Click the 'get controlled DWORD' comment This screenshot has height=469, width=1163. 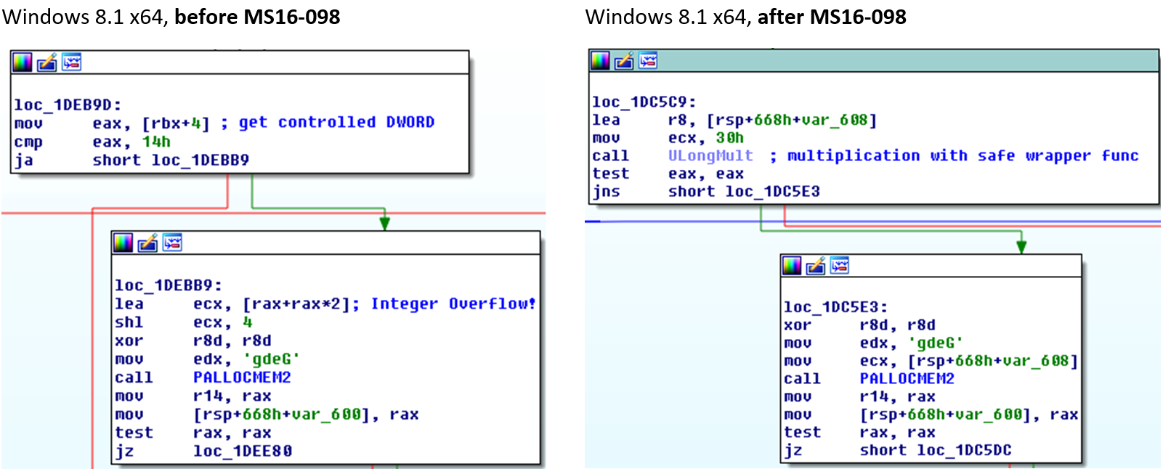tap(336, 123)
